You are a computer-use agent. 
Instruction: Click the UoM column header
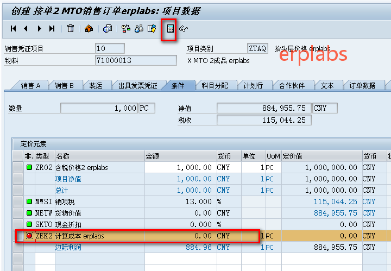point(273,156)
